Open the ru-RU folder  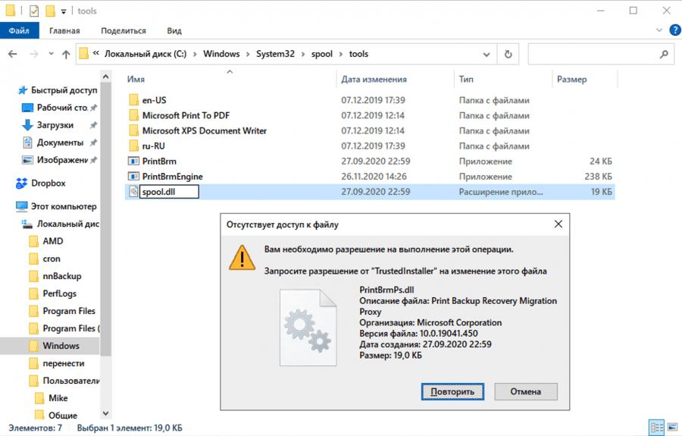point(153,146)
